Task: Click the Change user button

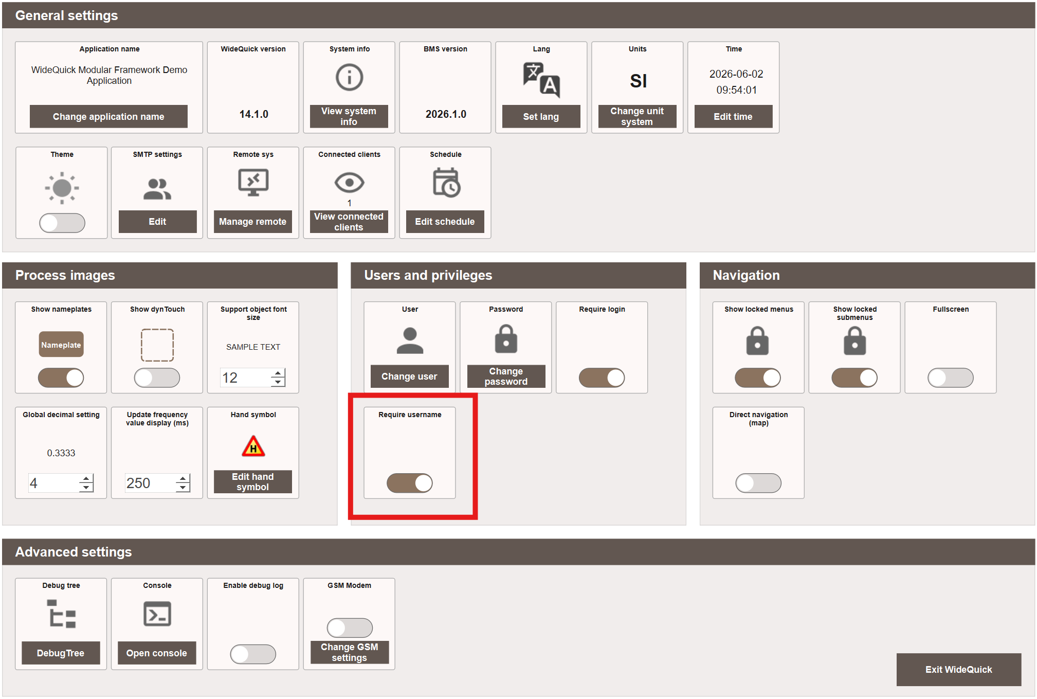Action: pyautogui.click(x=409, y=377)
